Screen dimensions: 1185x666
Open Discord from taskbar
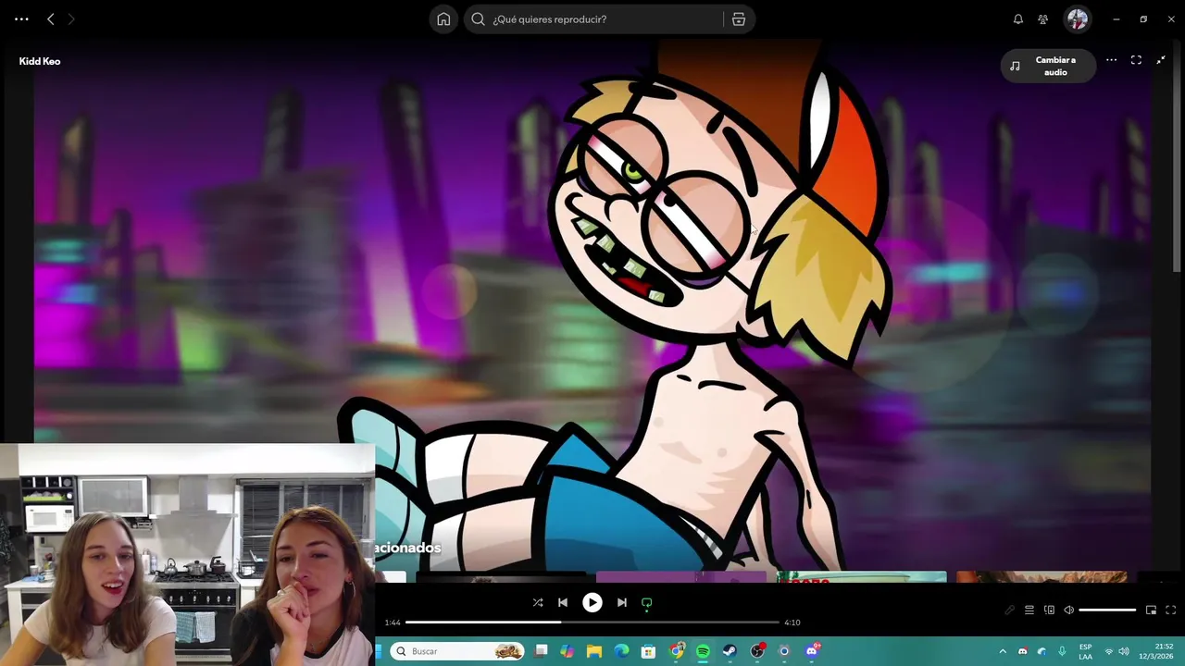[x=813, y=651]
